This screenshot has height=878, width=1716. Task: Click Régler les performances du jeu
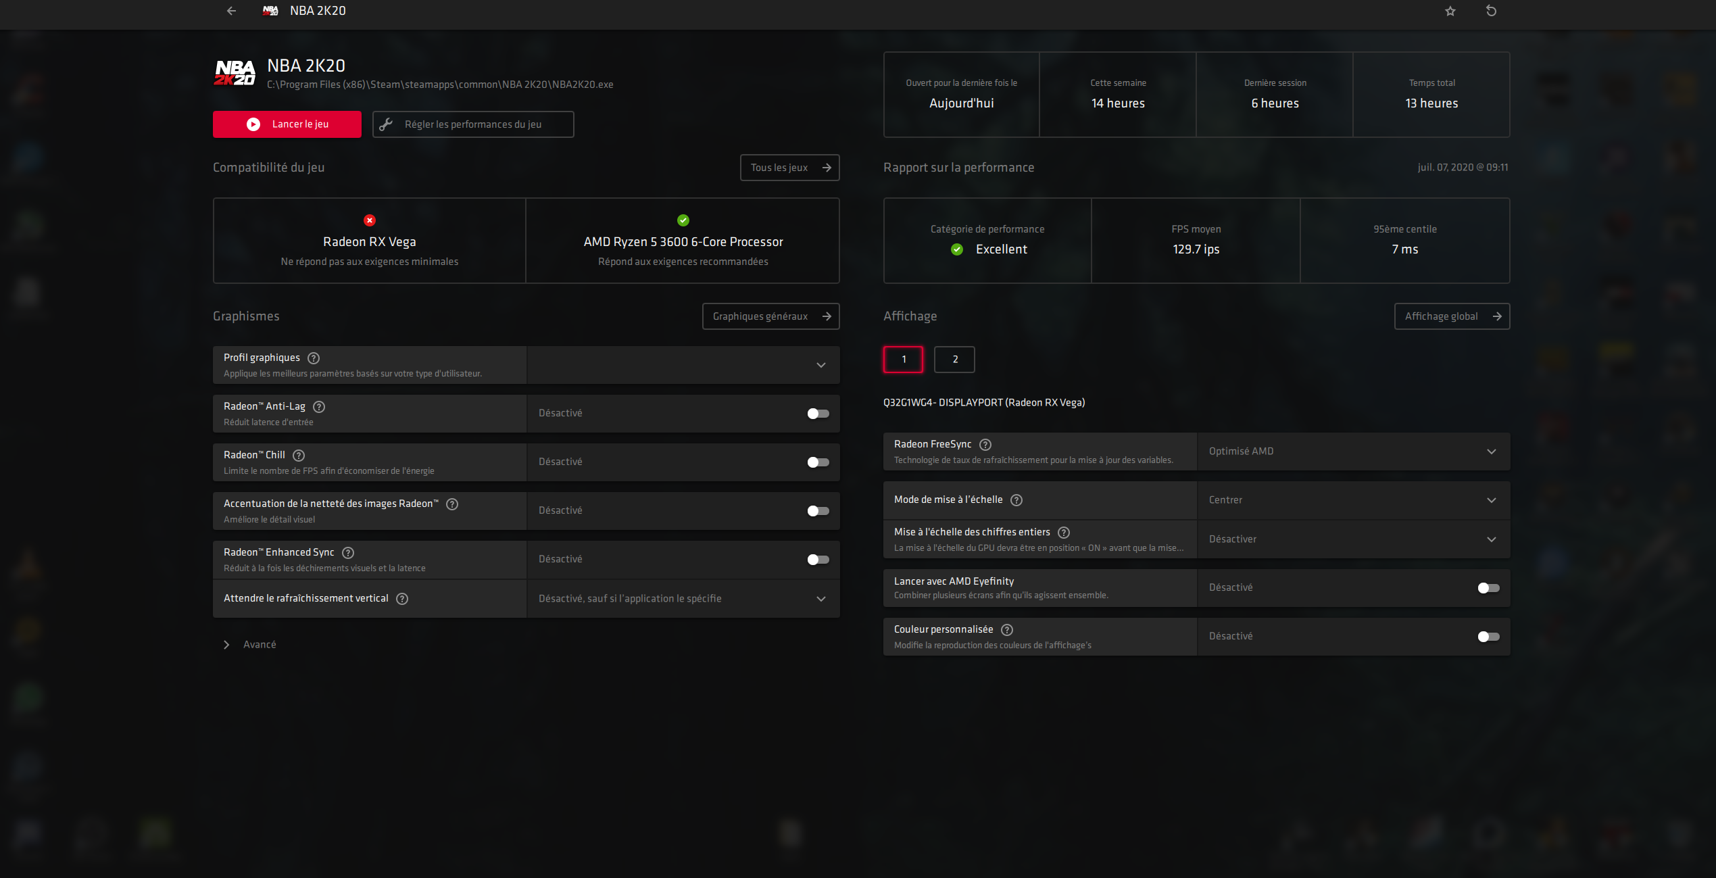473,124
